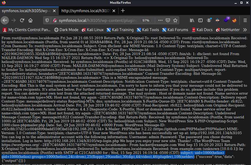Screen dimensions: 251x165
Task: Click text 'https://wordpress.org/'
Action: [x=20, y=145]
